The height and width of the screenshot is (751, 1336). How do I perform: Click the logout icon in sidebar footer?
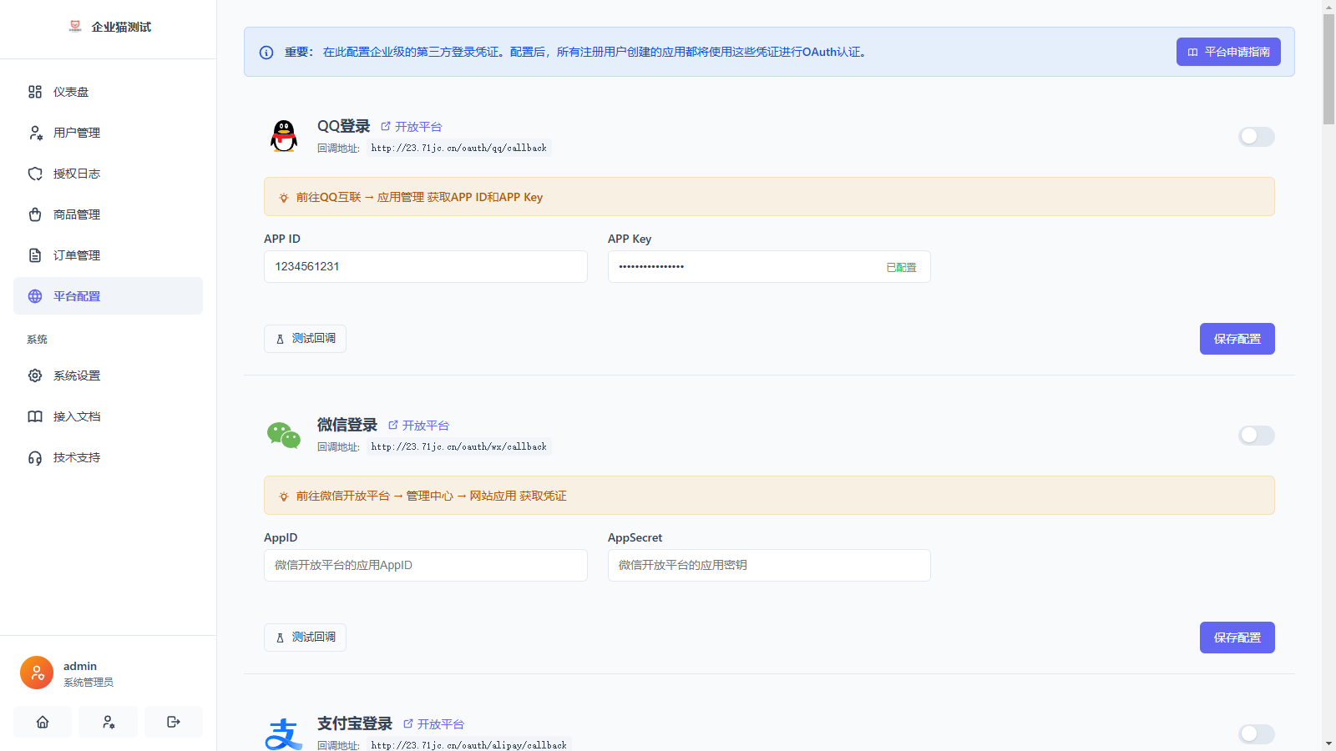click(x=174, y=722)
